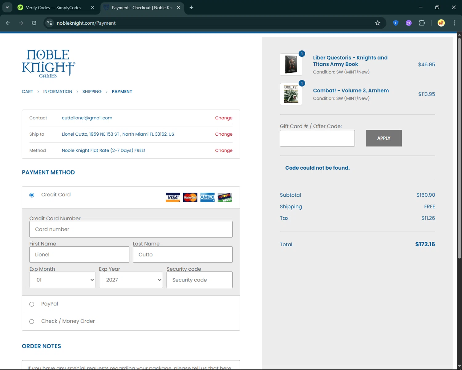Image resolution: width=462 pixels, height=370 pixels.
Task: Open the Exp Month dropdown
Action: (62, 280)
